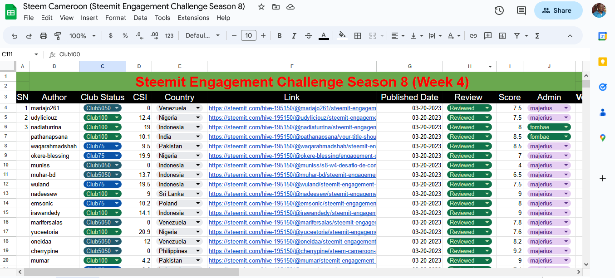615x278 pixels.
Task: Star this spreadsheet document
Action: point(261,7)
